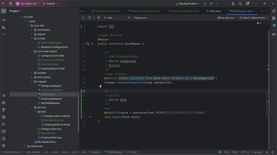Image resolution: width=277 pixels, height=155 pixels.
Task: Open the Build hammer tool window
Action: 4,110
